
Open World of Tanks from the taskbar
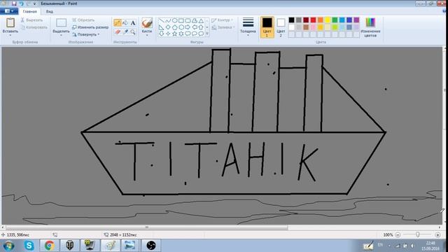(x=69, y=246)
